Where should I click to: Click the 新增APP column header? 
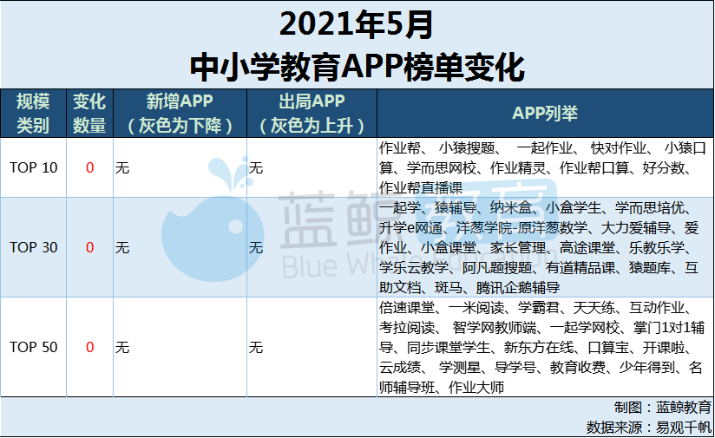pos(180,113)
